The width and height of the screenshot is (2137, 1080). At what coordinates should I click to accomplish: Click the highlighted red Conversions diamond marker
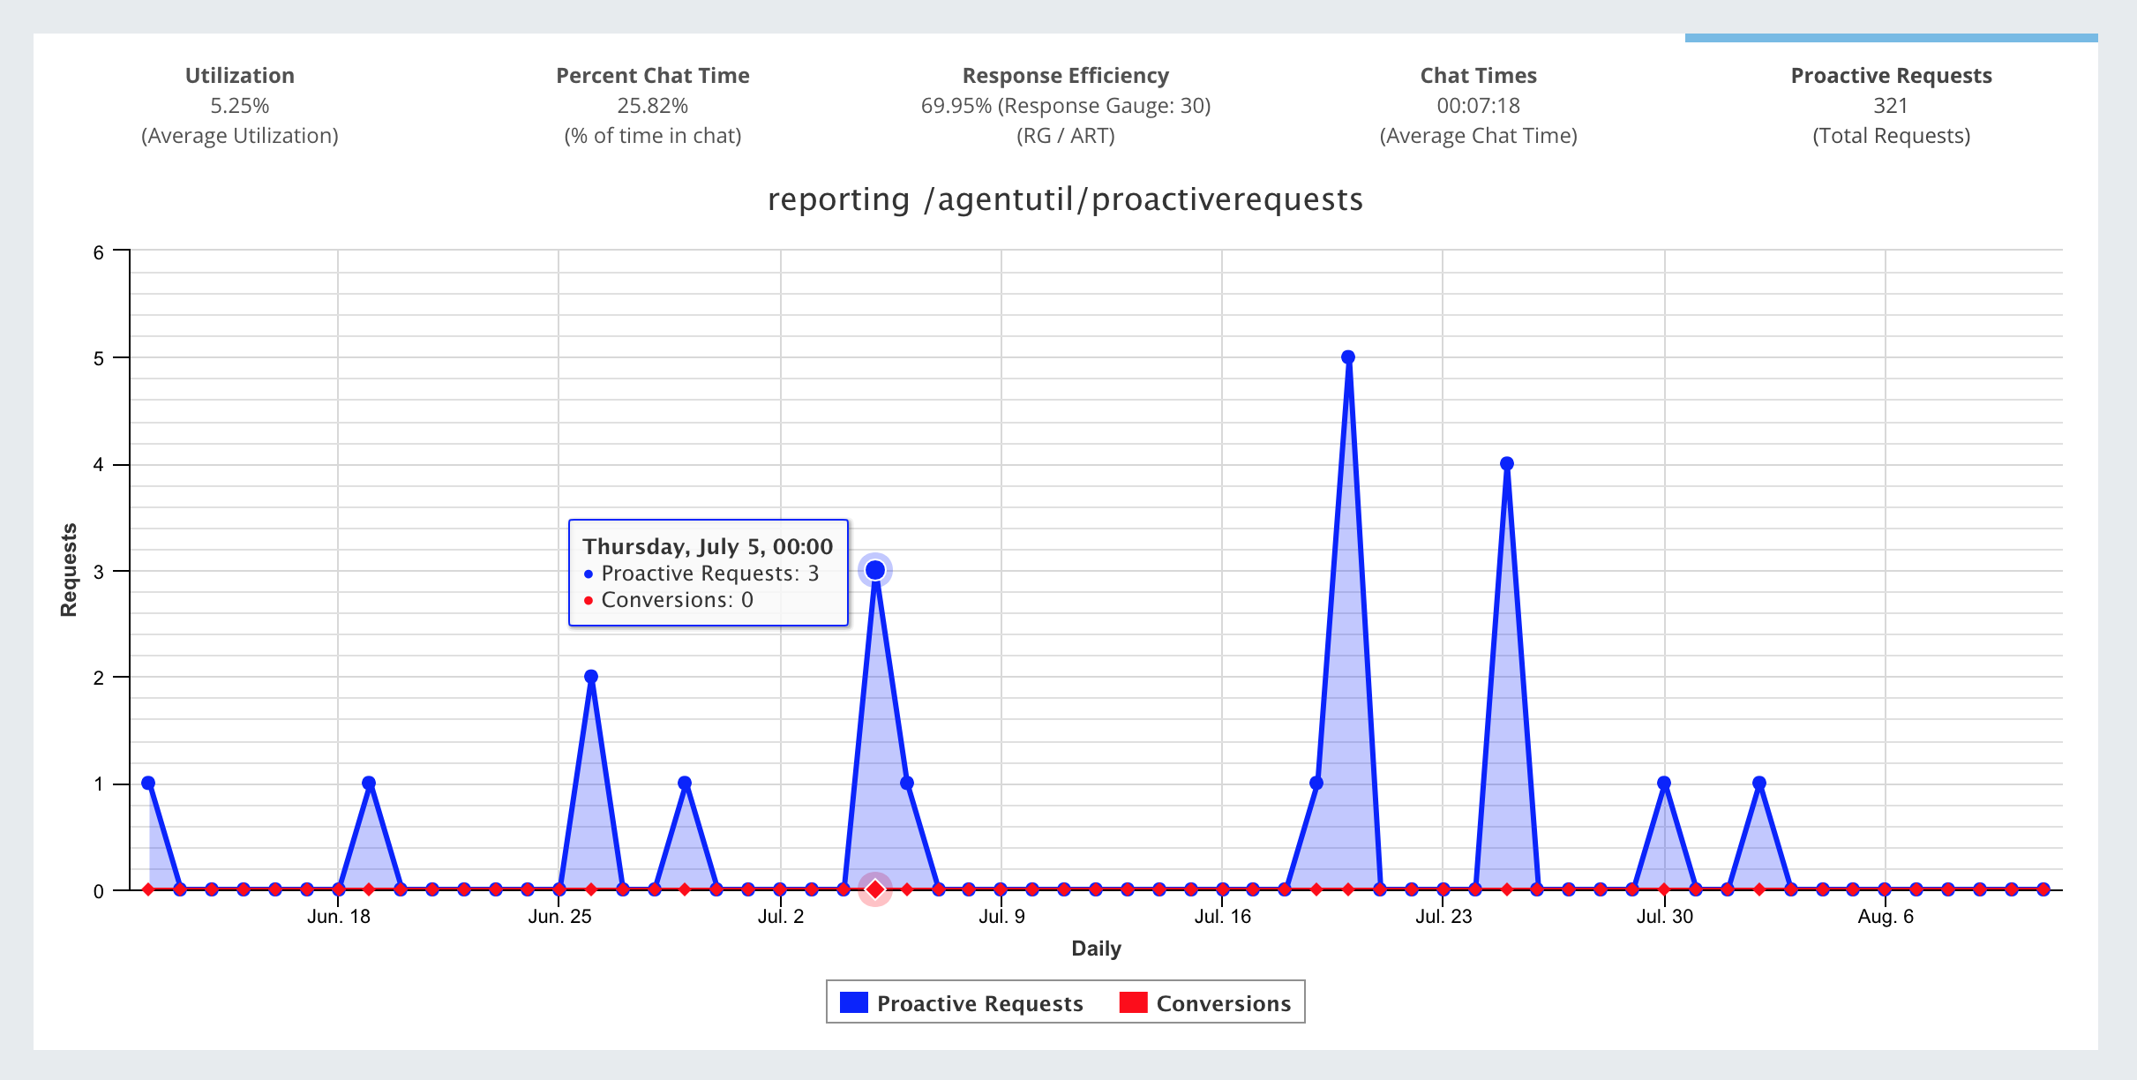click(x=875, y=889)
